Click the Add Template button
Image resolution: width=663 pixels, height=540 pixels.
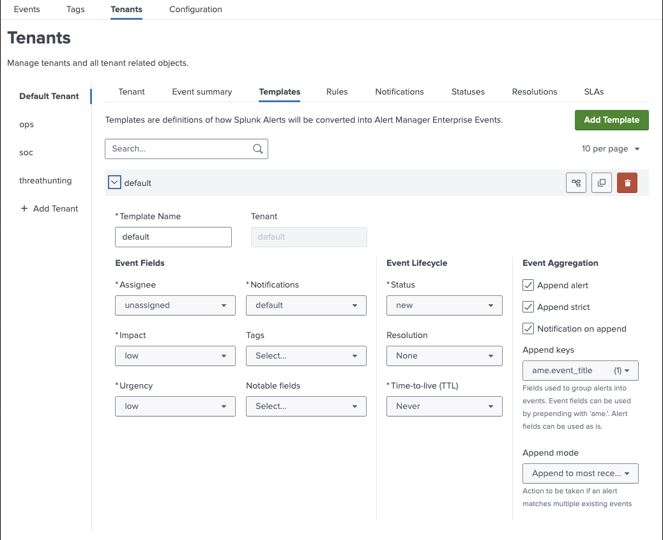click(x=611, y=120)
